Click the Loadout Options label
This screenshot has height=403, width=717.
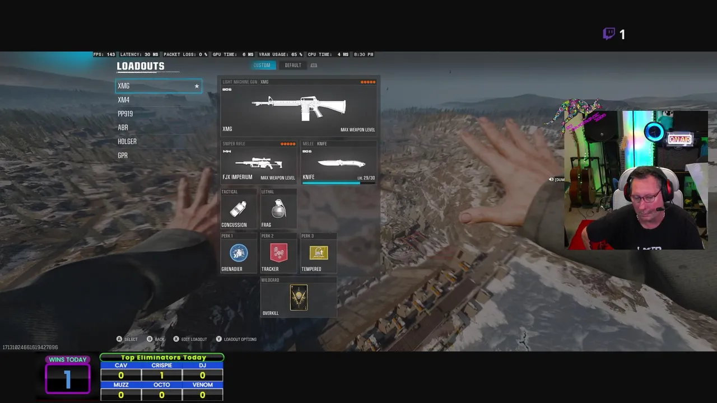tap(240, 339)
